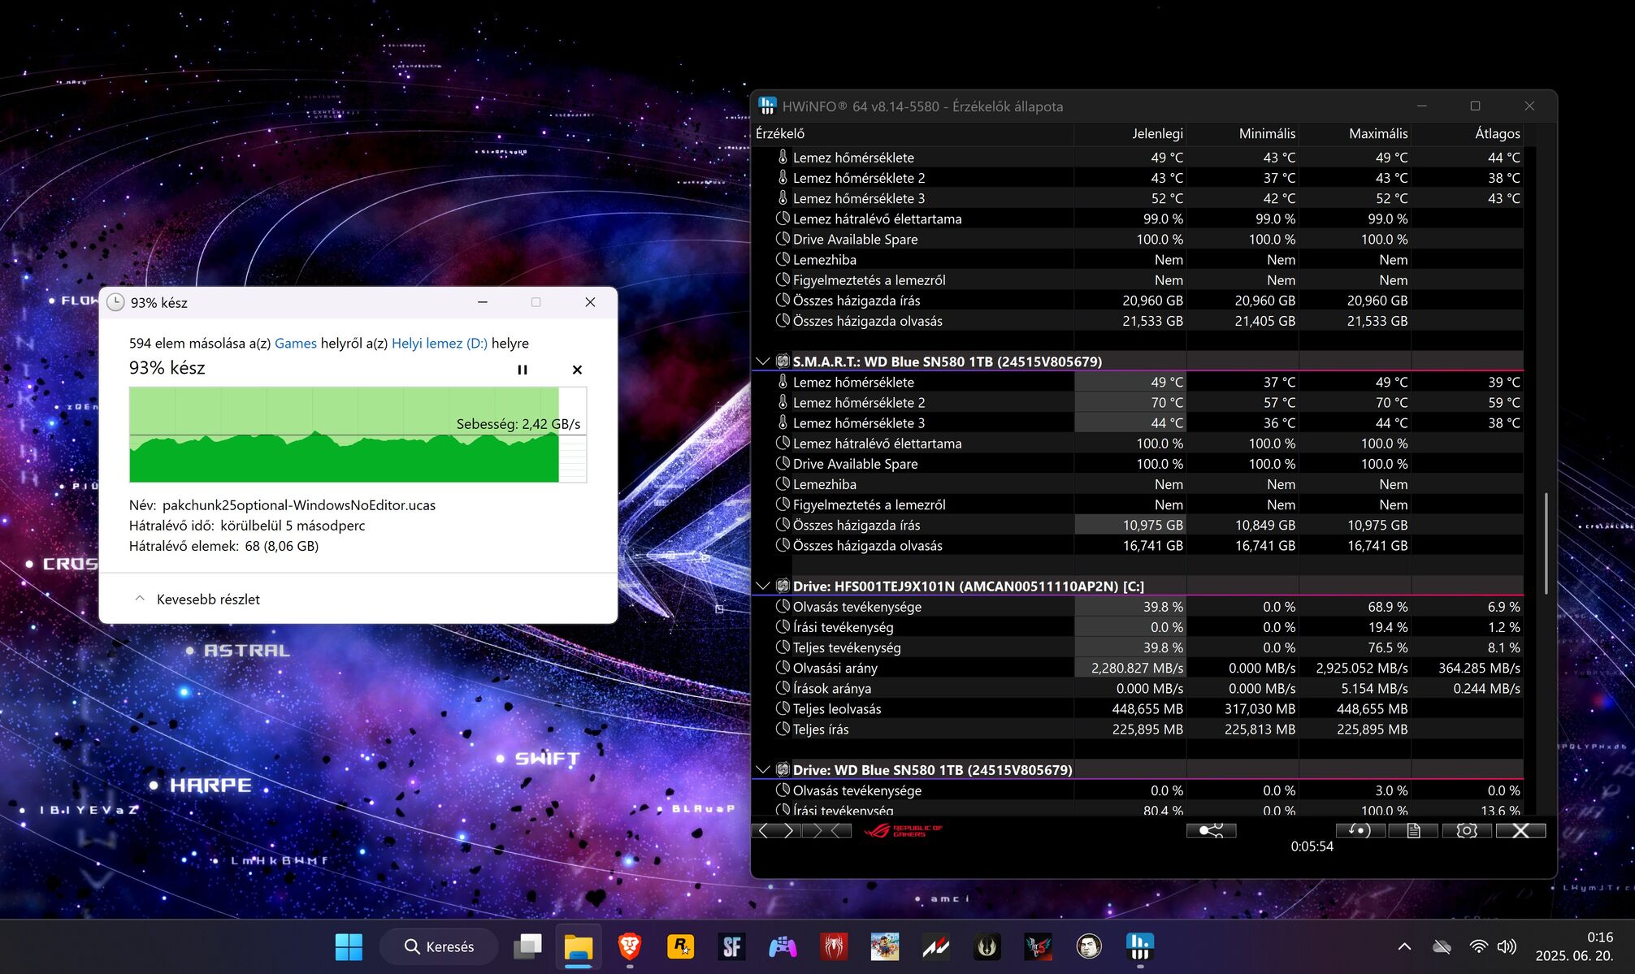This screenshot has width=1635, height=974.
Task: Click HWiNFO shrink-columns arrows button
Action: [826, 830]
